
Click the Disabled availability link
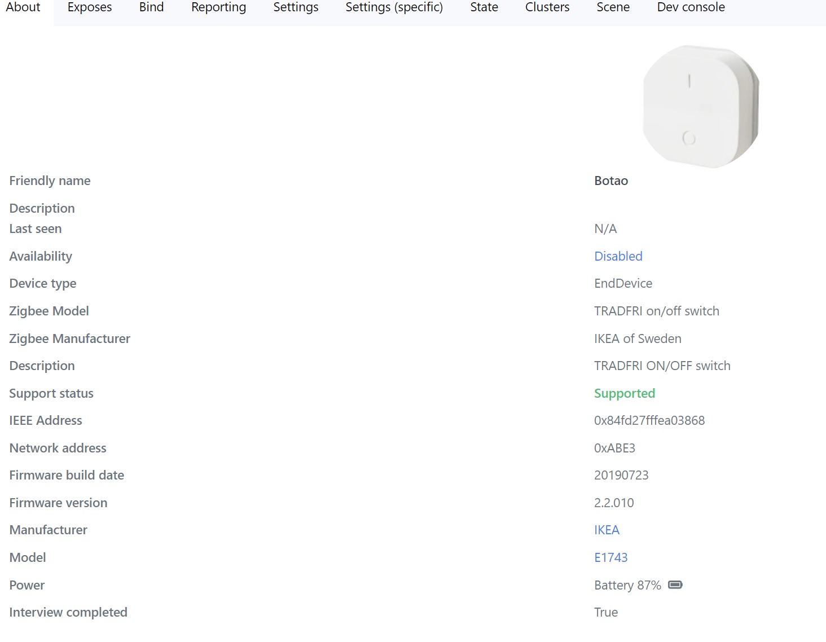[x=618, y=256]
